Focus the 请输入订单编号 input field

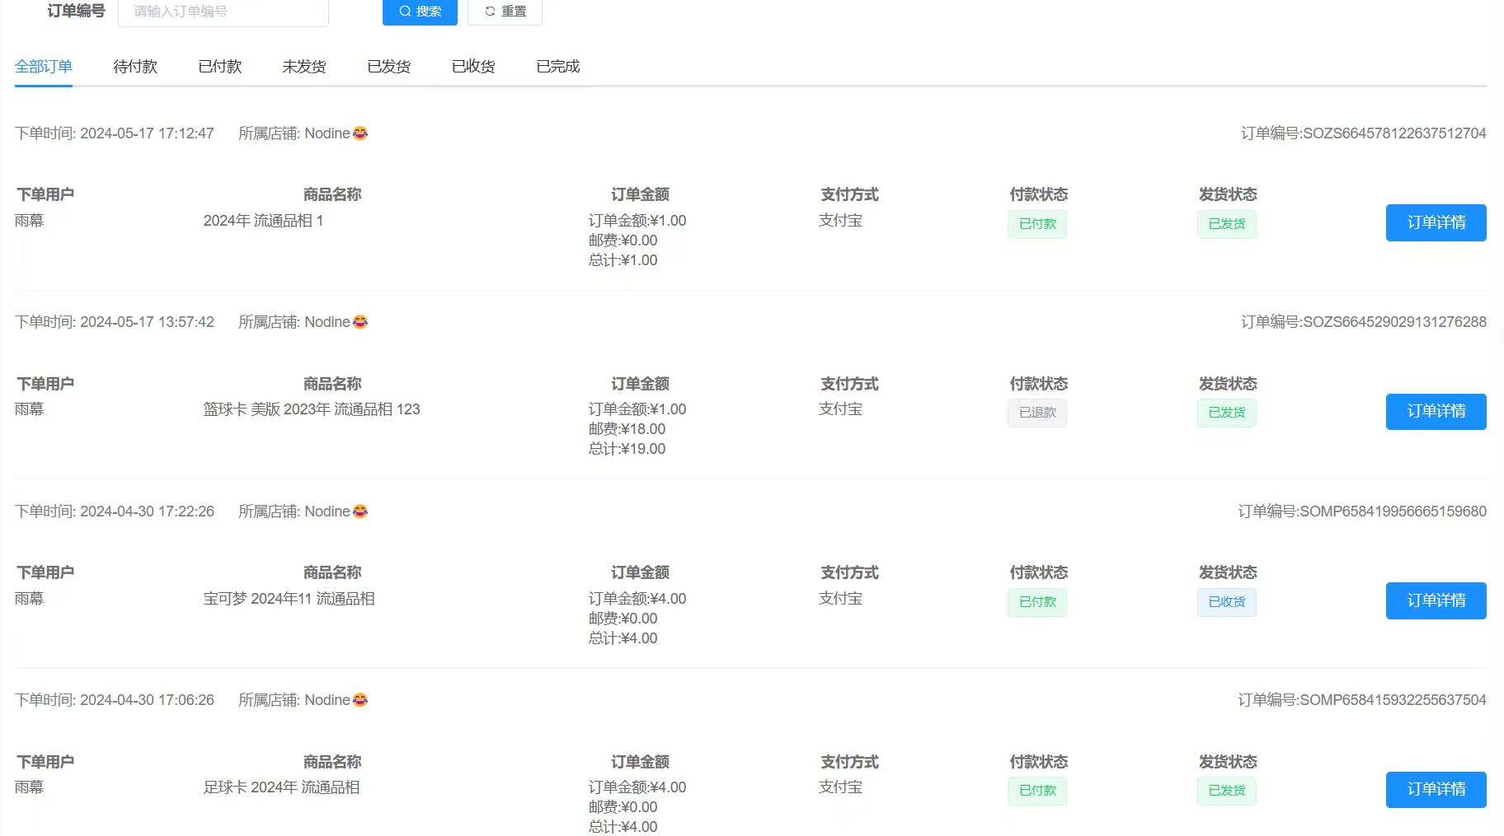(223, 12)
